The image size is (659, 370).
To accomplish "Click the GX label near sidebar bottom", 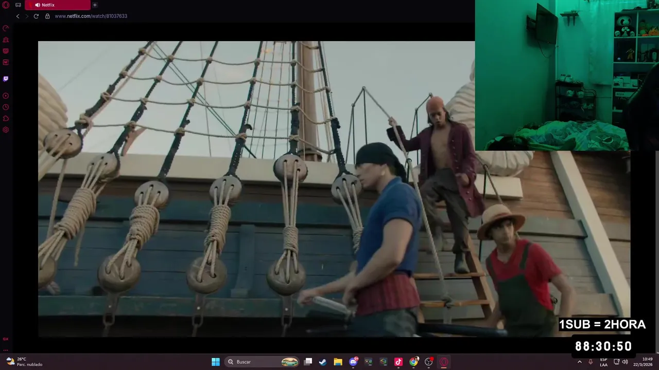I will coord(6,339).
